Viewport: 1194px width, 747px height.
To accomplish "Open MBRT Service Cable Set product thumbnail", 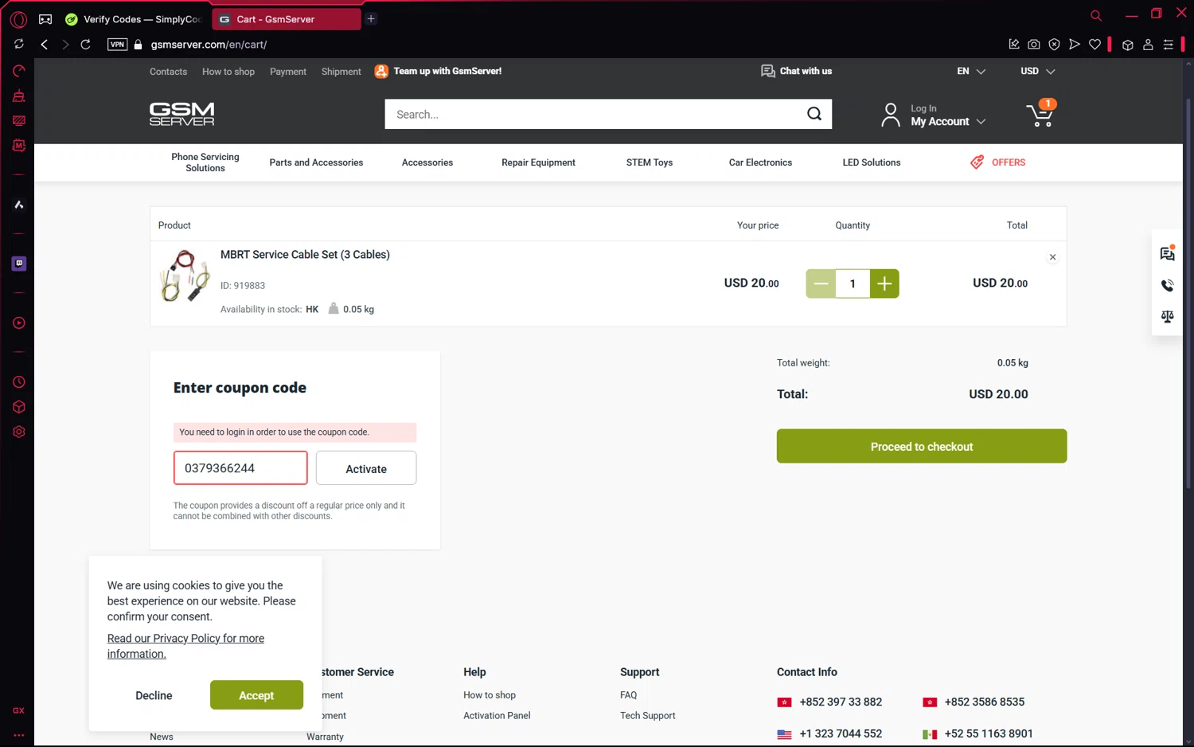I will [185, 276].
